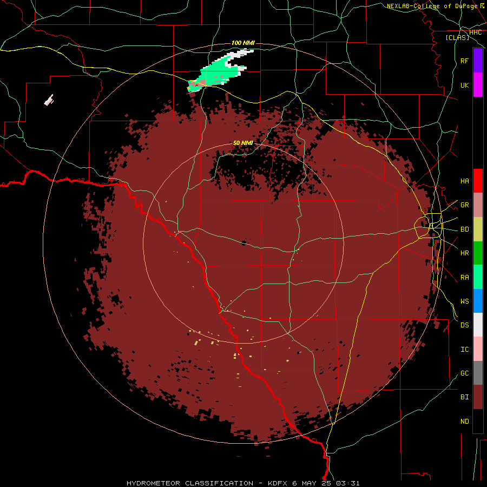Click the DS legend label
This screenshot has width=487, height=487.
[464, 325]
